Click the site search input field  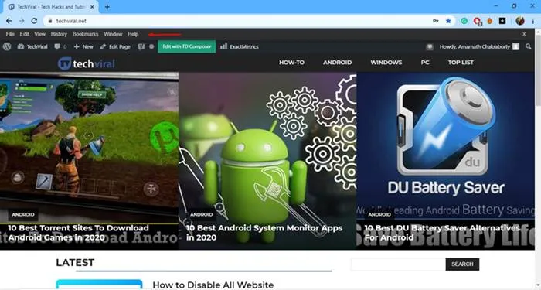pyautogui.click(x=399, y=264)
